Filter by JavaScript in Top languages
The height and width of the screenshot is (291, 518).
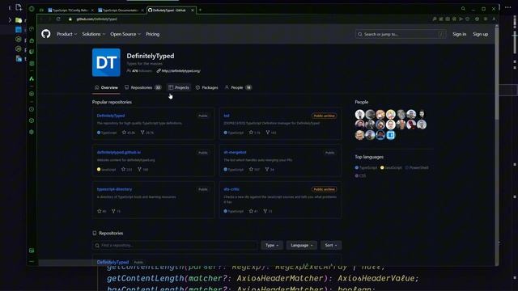391,167
